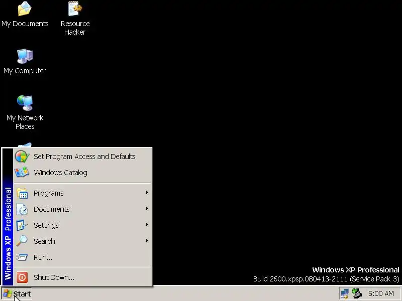This screenshot has width=402, height=301.
Task: Click the Search magnifying glass icon
Action: pos(22,241)
